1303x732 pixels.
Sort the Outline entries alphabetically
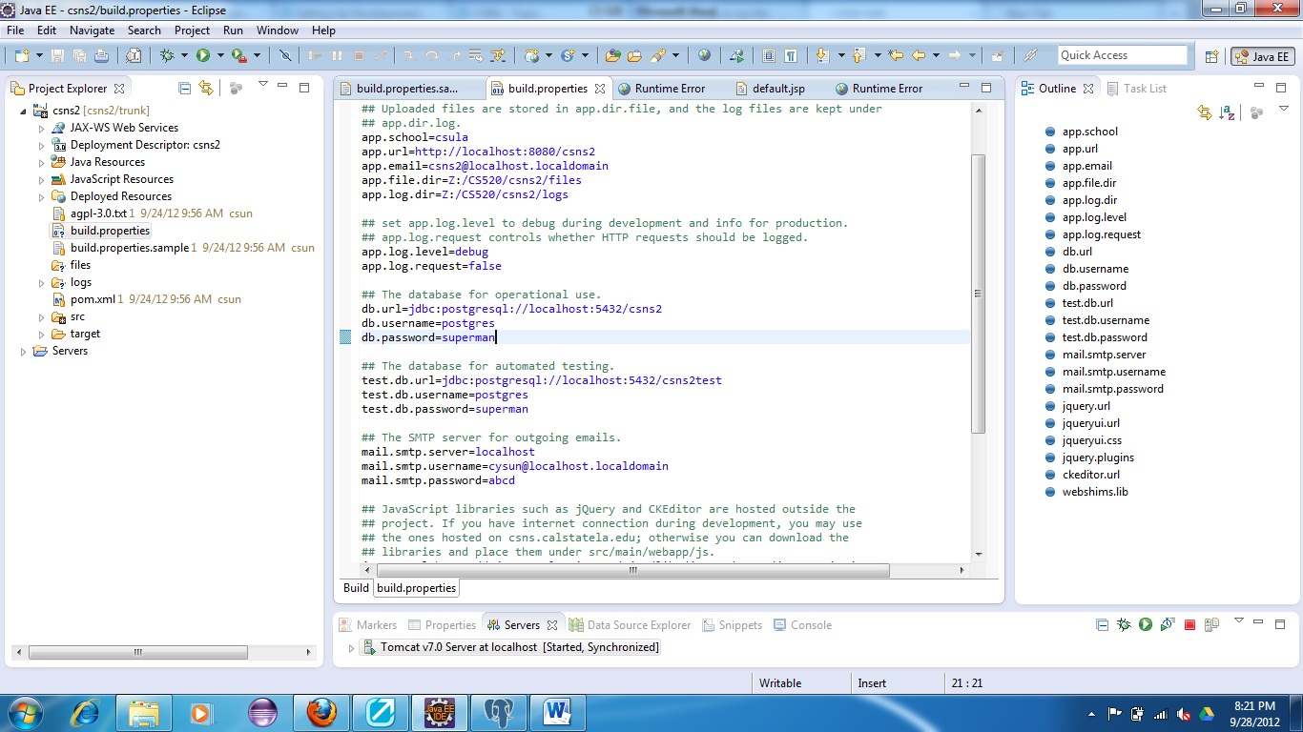click(1229, 113)
